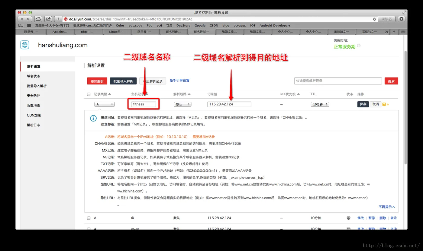Switch to the 搭建独立 browser tab
The width and height of the screenshot is (423, 251).
[370, 32]
